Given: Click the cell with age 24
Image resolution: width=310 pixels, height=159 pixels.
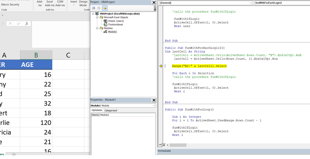Looking at the screenshot, I should tap(36, 132).
